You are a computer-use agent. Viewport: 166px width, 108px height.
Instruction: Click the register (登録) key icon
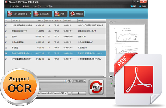pyautogui.click(x=140, y=7)
